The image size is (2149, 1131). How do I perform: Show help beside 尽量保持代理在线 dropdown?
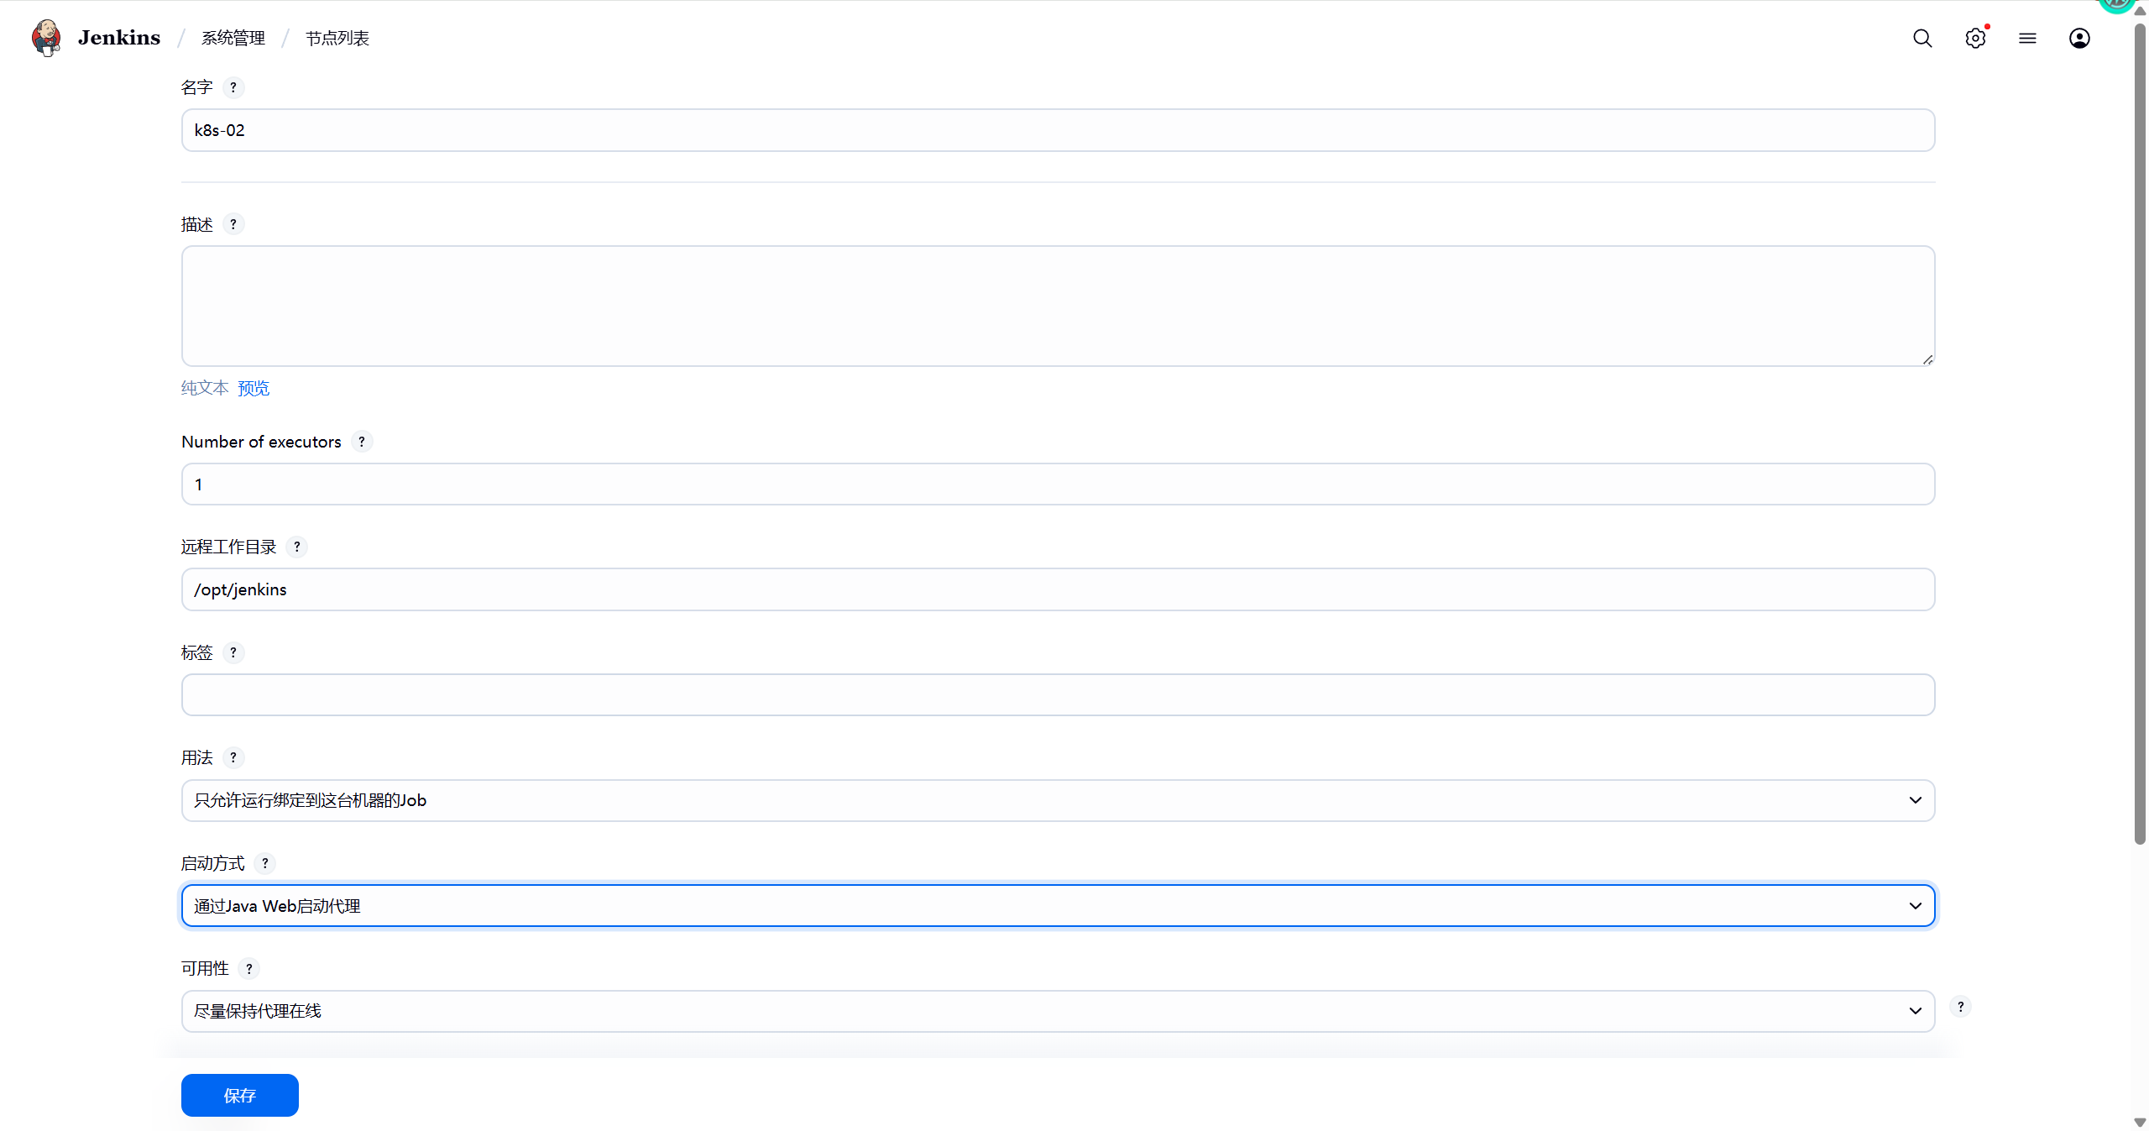click(1960, 1006)
